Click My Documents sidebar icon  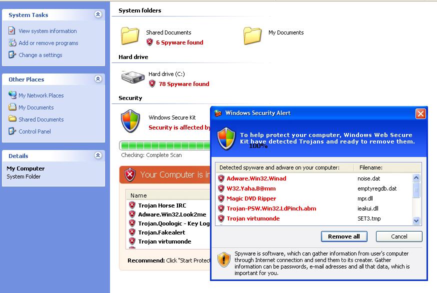click(12, 107)
